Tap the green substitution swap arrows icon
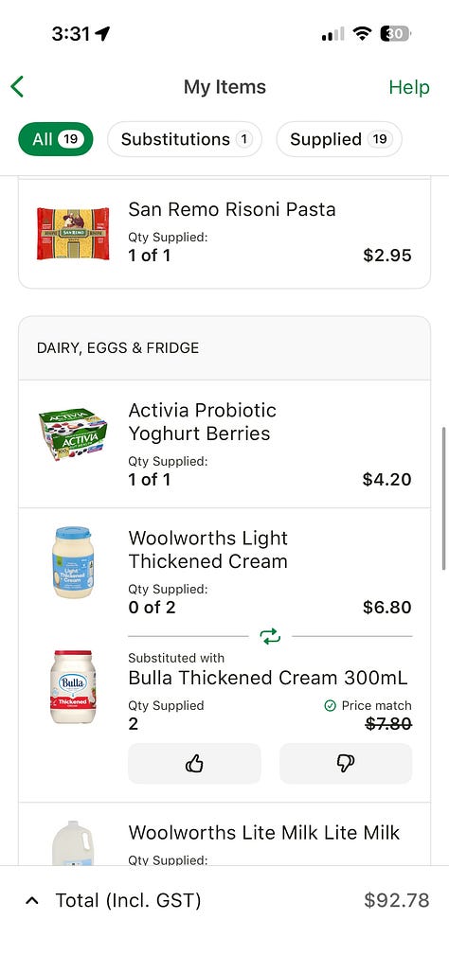This screenshot has width=449, height=973. pyautogui.click(x=270, y=636)
